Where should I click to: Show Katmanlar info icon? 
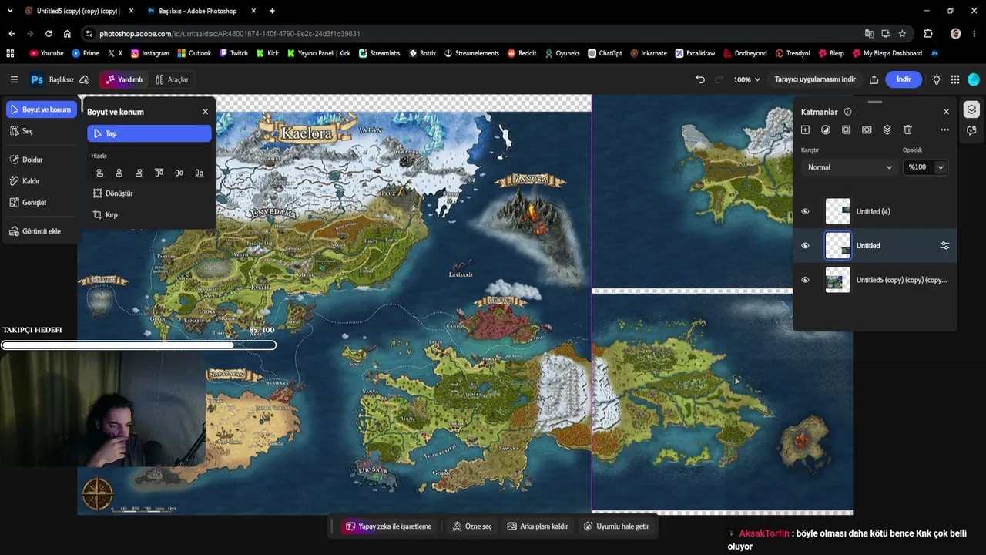848,112
